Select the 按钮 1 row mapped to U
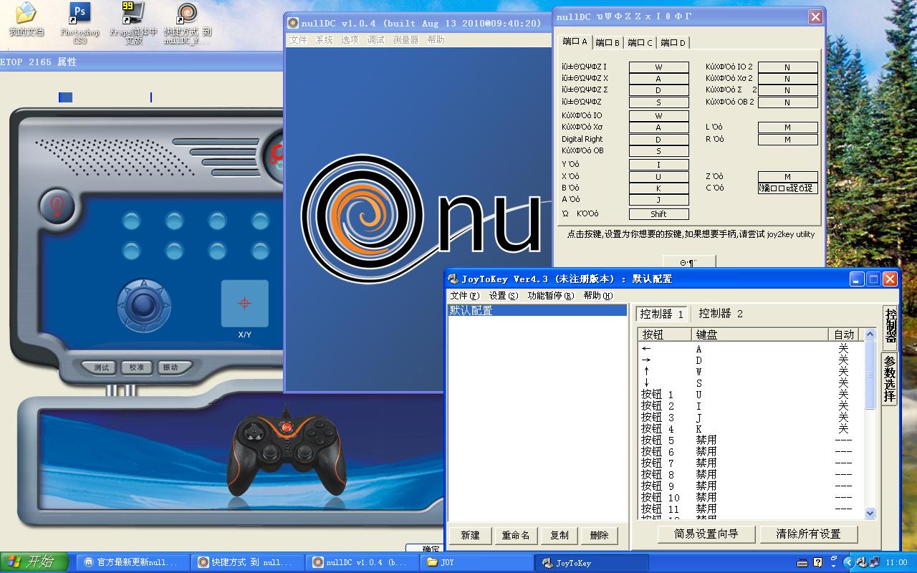This screenshot has height=573, width=917. 752,395
